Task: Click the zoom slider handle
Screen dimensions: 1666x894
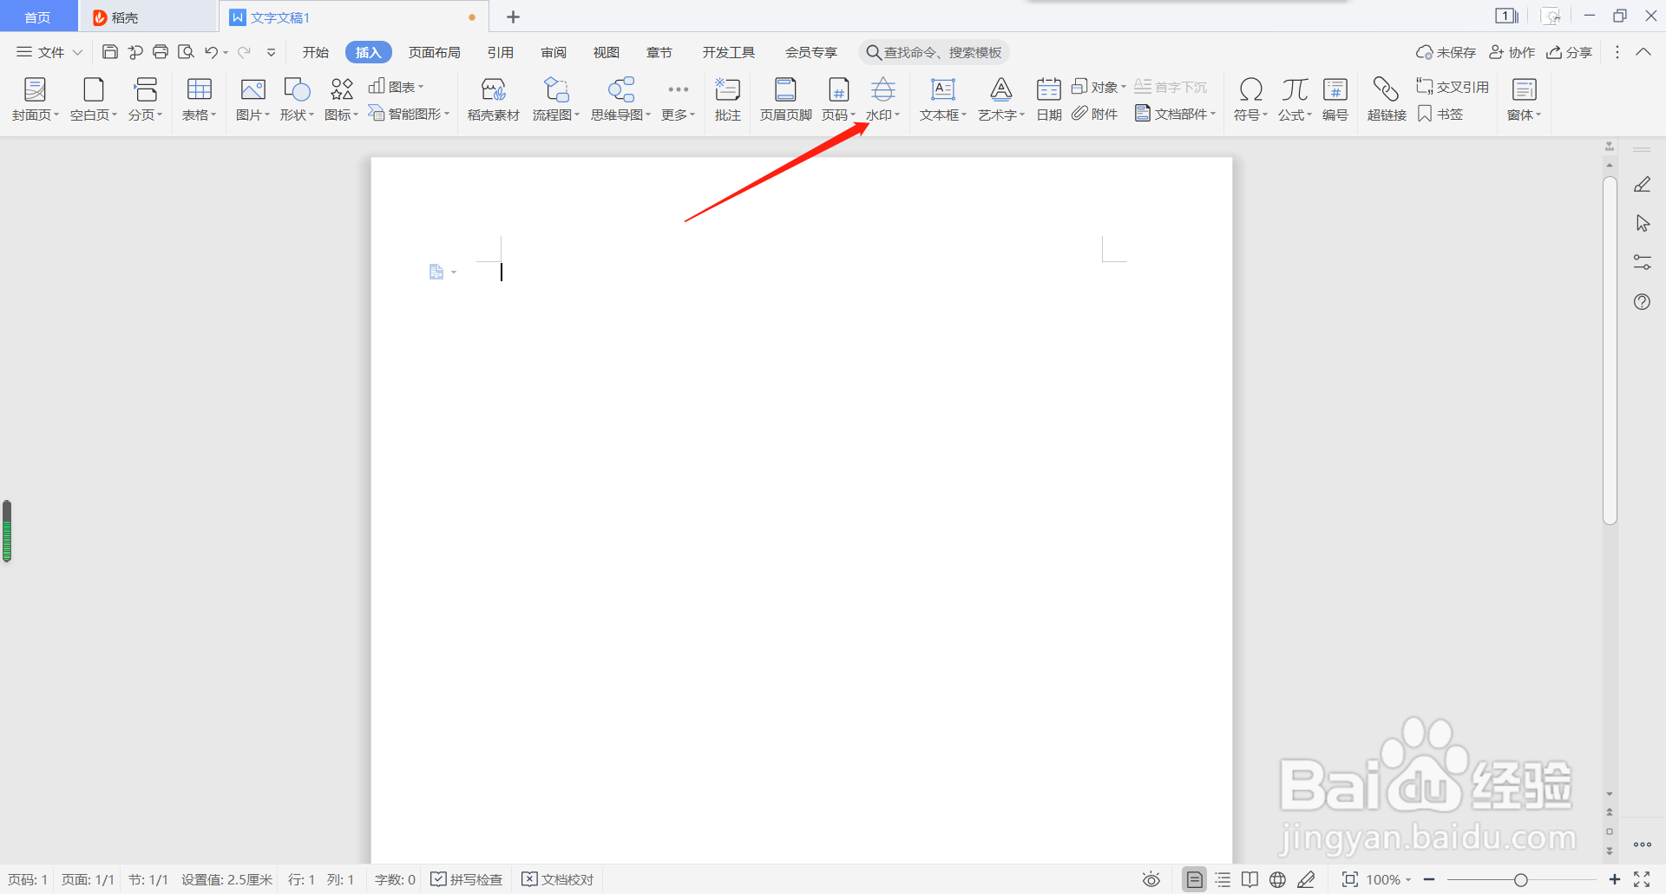Action: 1520,879
